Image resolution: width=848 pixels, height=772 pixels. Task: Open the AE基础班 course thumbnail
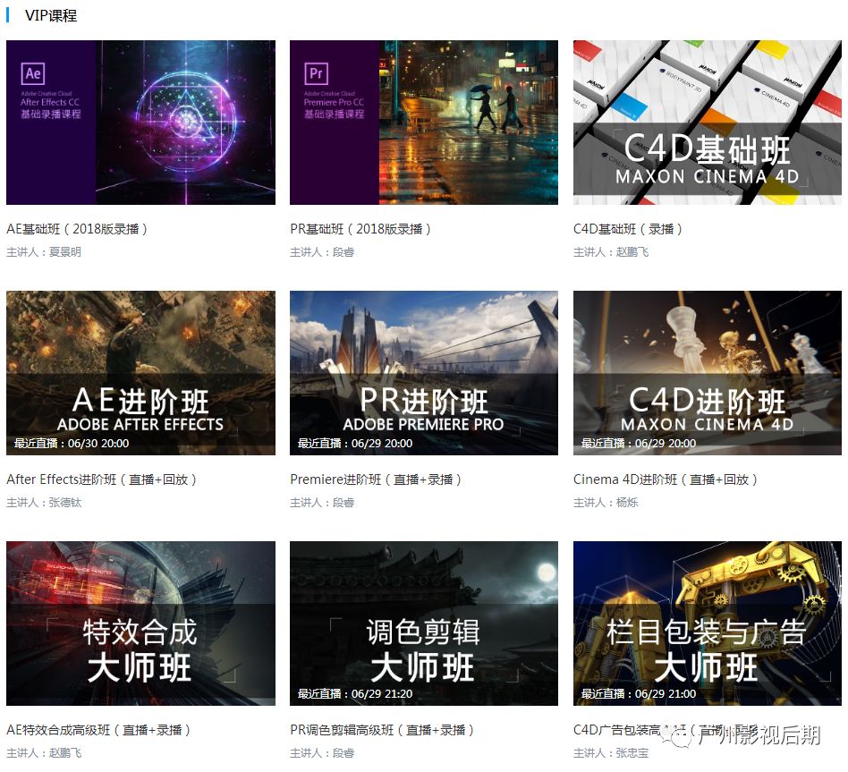(140, 123)
